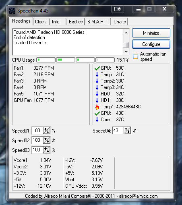Click the +5V 5.00V reading
This screenshot has width=182, height=205.
32,180
